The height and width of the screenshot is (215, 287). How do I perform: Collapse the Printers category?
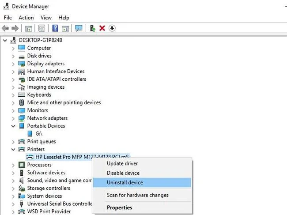pos(13,149)
